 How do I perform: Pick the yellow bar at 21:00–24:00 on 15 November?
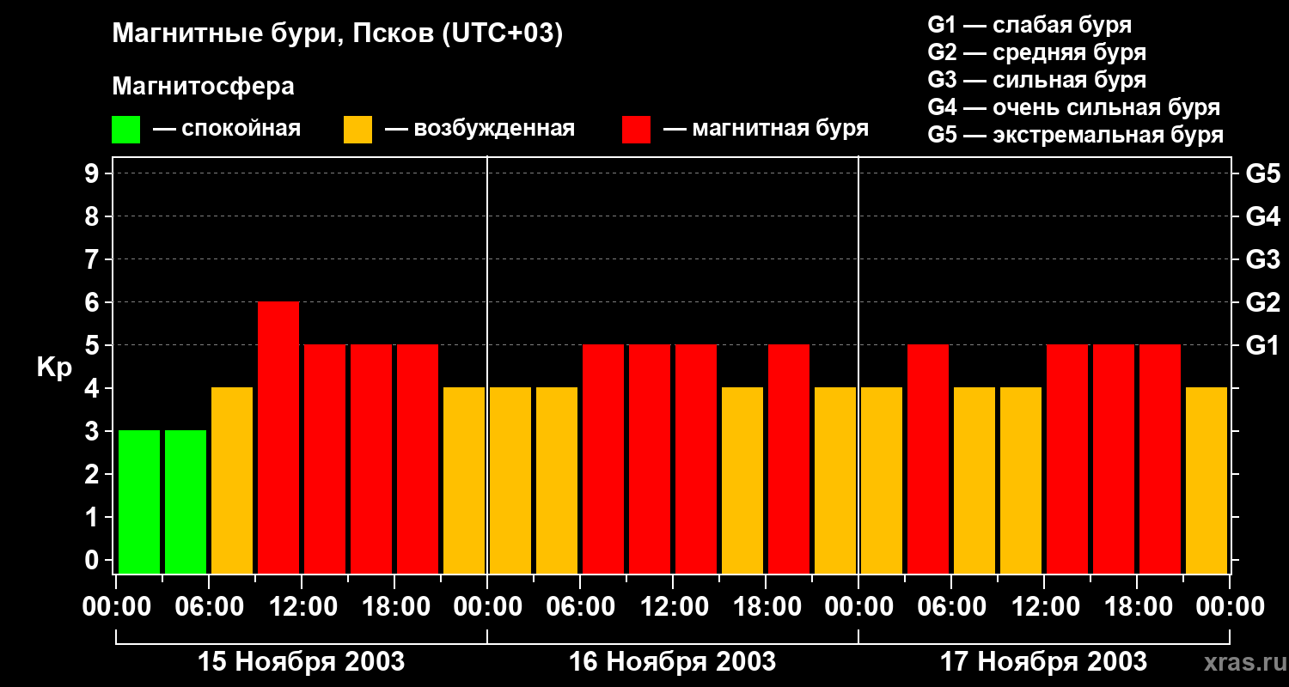pos(464,480)
